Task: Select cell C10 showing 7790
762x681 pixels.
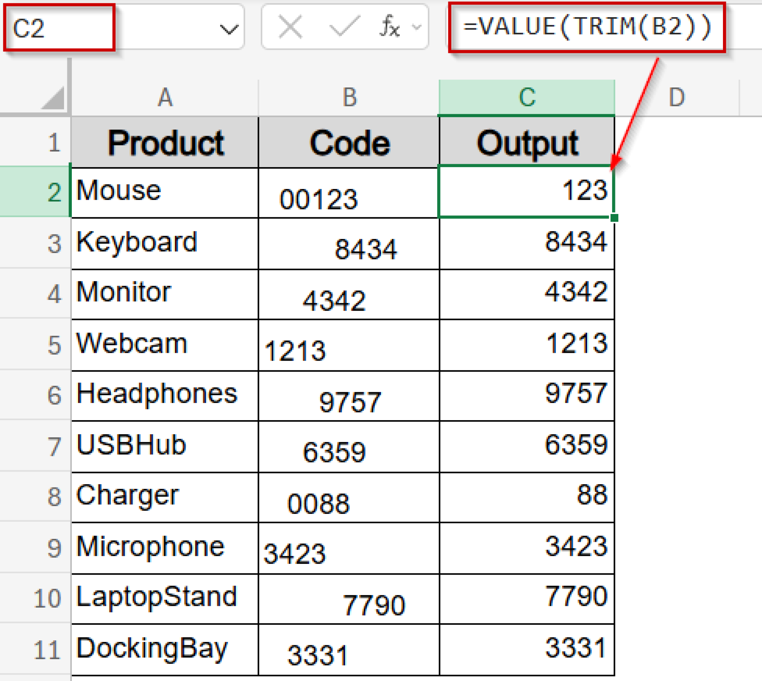Action: [524, 599]
